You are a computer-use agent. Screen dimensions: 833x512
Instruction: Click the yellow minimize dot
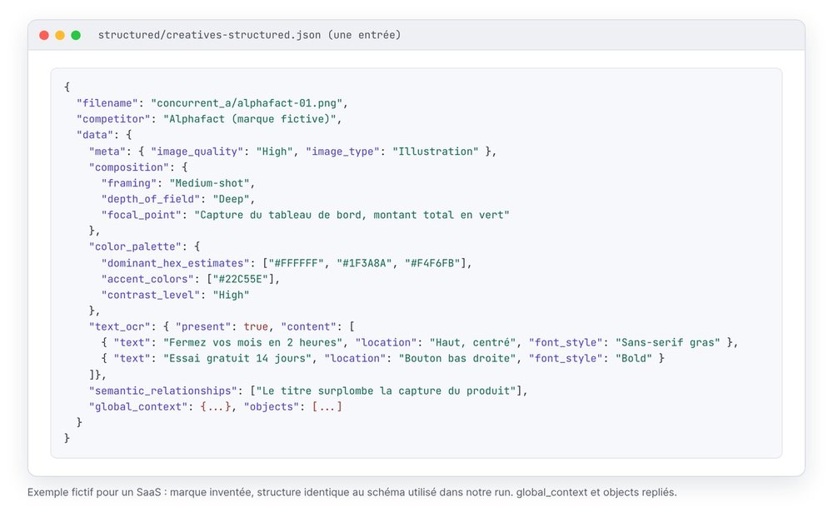pyautogui.click(x=60, y=35)
